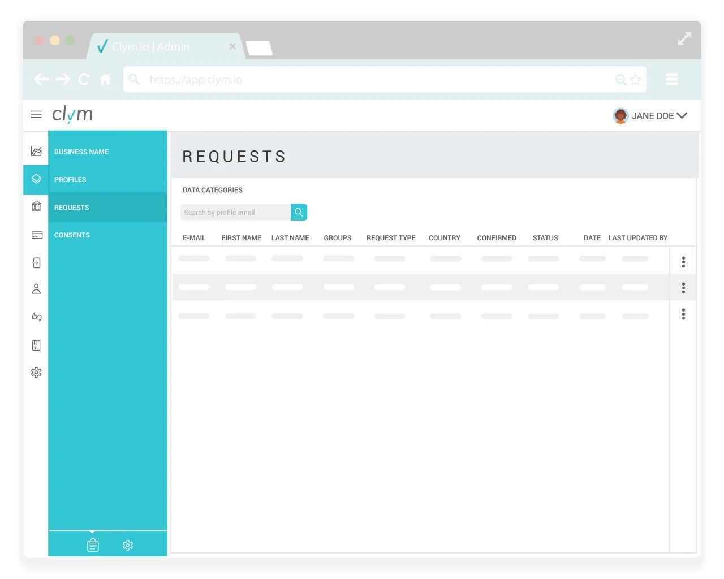The image size is (724, 579).
Task: Sort by the DATE column header
Action: (x=592, y=238)
